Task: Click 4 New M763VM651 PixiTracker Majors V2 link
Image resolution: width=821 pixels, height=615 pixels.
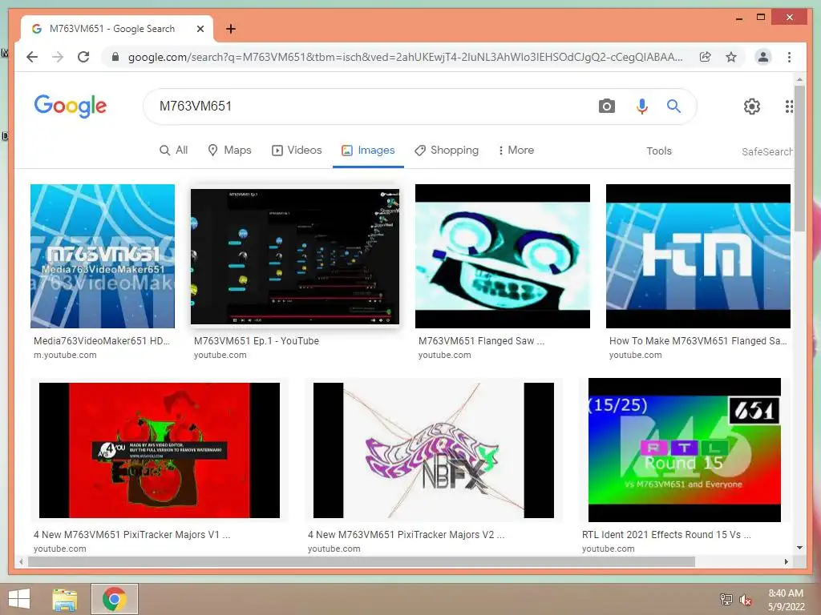Action: tap(406, 534)
